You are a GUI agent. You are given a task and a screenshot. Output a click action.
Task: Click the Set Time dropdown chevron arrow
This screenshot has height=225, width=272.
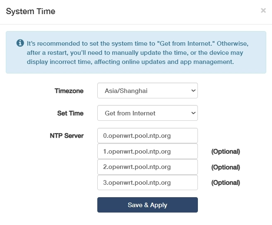coord(193,113)
